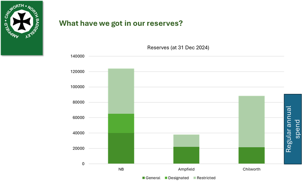Select the Chilworth General bar segment
The width and height of the screenshot is (306, 184).
click(251, 155)
